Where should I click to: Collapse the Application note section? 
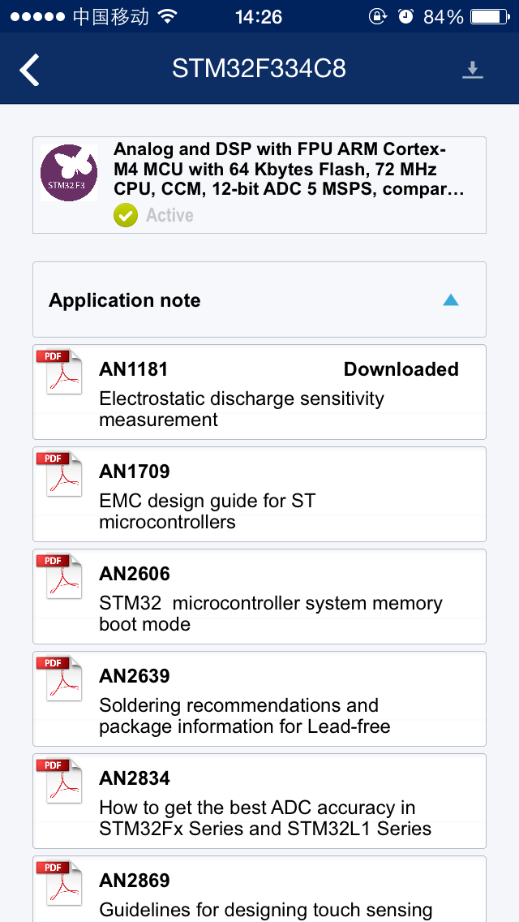(450, 299)
